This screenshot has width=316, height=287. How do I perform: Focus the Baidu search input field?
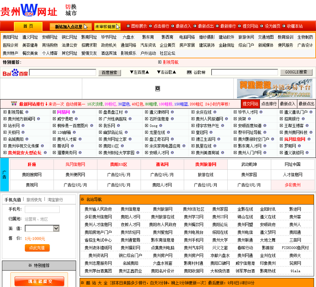[x=63, y=72]
